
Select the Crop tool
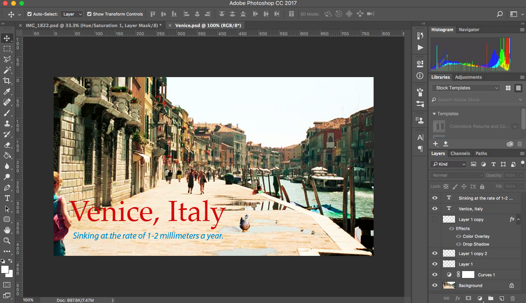click(x=6, y=81)
